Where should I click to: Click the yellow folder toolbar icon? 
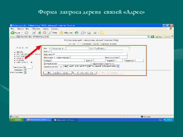(x=102, y=33)
